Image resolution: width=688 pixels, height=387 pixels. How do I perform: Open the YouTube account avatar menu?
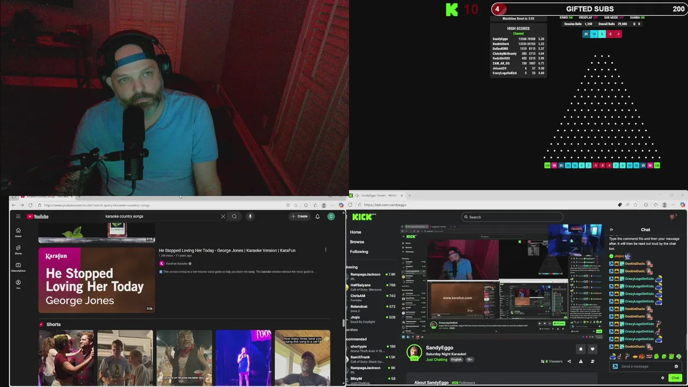pyautogui.click(x=331, y=217)
